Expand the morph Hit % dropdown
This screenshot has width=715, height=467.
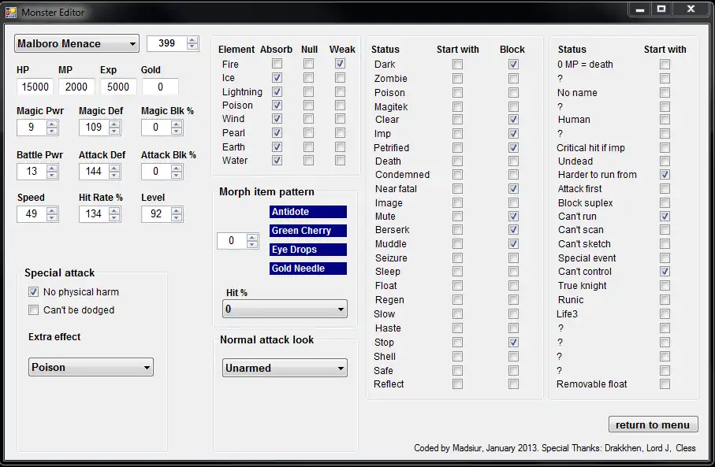pos(285,309)
